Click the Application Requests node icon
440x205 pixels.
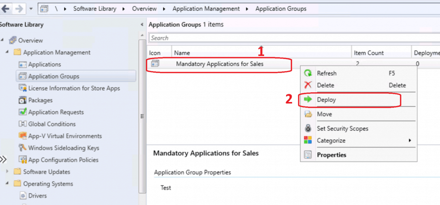pos(23,112)
